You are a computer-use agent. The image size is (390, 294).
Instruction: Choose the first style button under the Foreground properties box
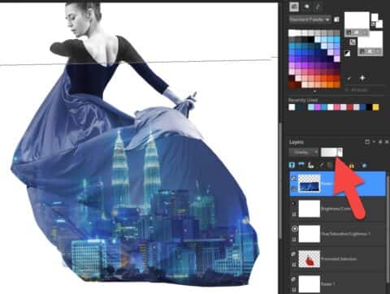tap(349, 32)
